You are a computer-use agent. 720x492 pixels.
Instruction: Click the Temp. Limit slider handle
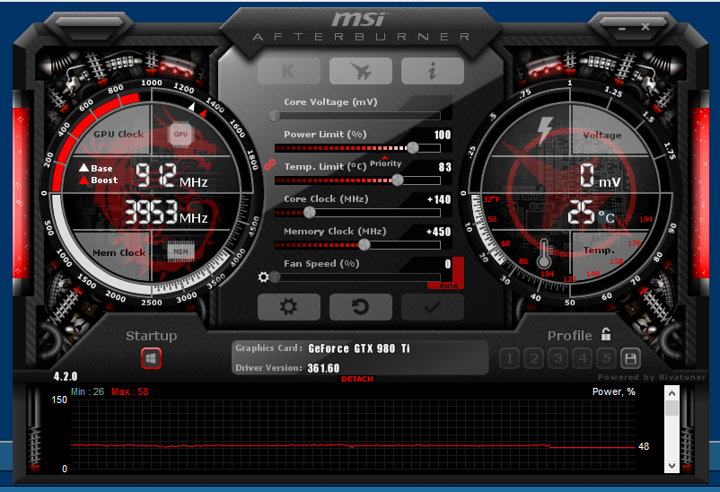point(398,180)
